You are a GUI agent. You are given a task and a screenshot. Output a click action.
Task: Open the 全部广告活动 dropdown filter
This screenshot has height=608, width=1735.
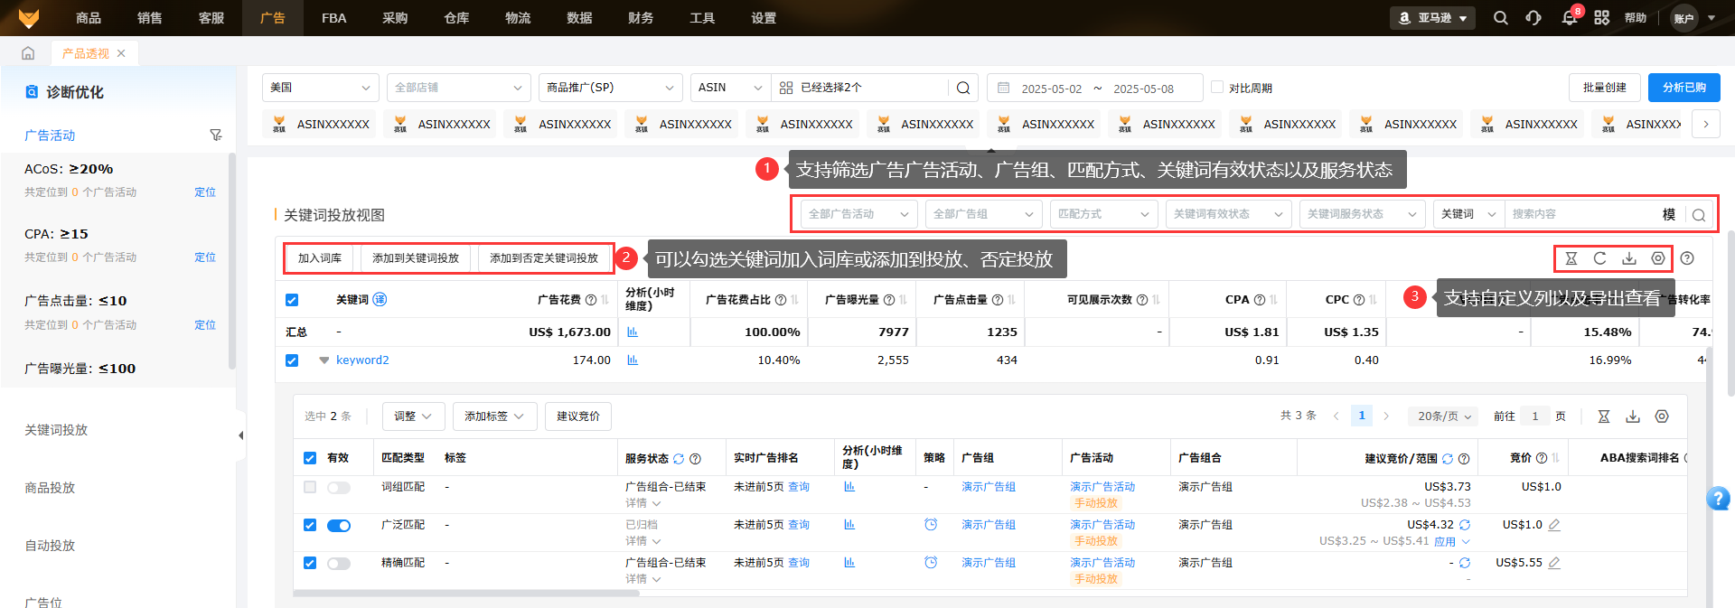coord(858,214)
